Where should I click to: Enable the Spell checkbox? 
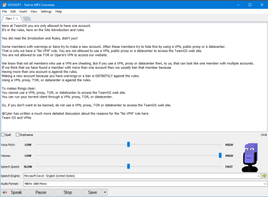pyautogui.click(x=3, y=135)
